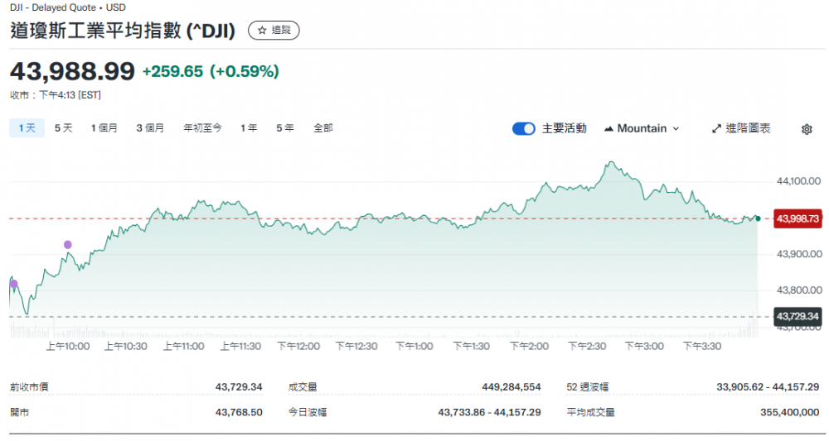
Task: Switch chart to the 1年 range
Action: (x=249, y=128)
